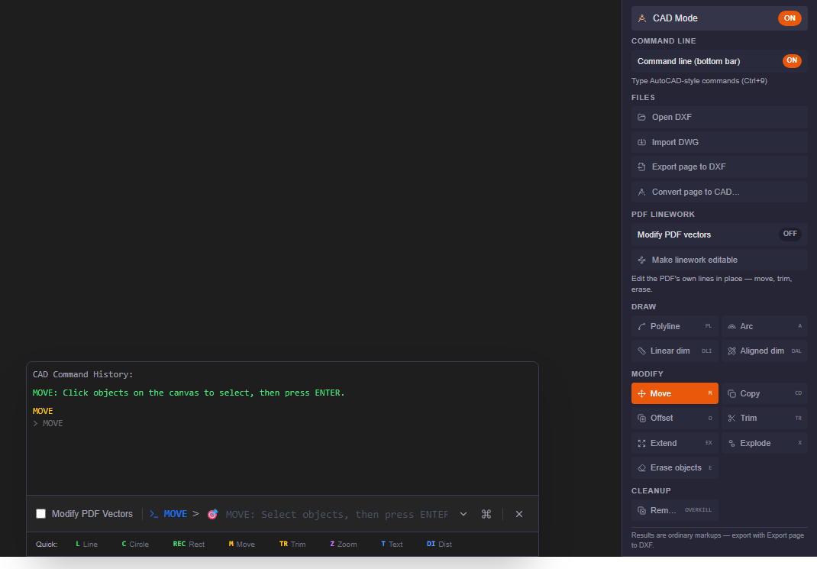Click 'CAD Command History:' heading text

tap(83, 375)
